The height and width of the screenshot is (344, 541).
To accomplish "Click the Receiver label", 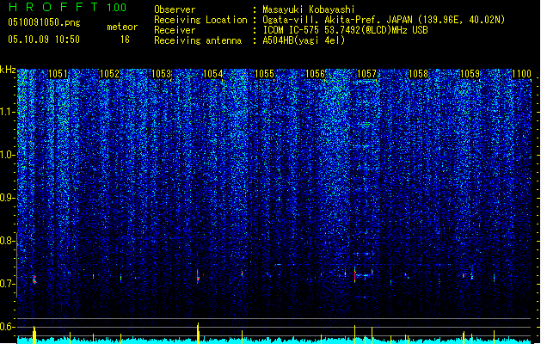I will click(x=175, y=30).
